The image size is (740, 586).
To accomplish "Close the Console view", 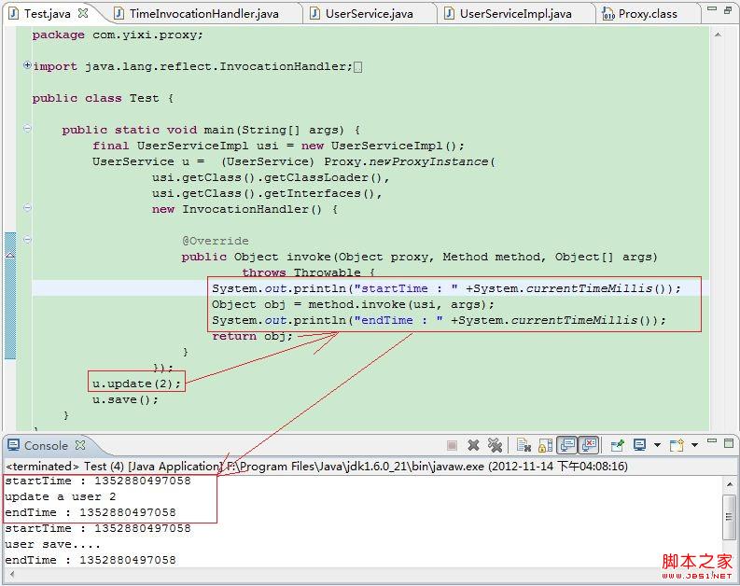I will [80, 445].
